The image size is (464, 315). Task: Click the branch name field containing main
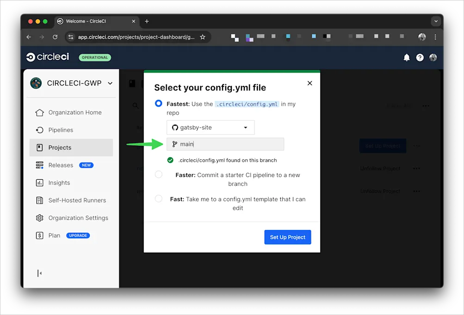coord(225,144)
